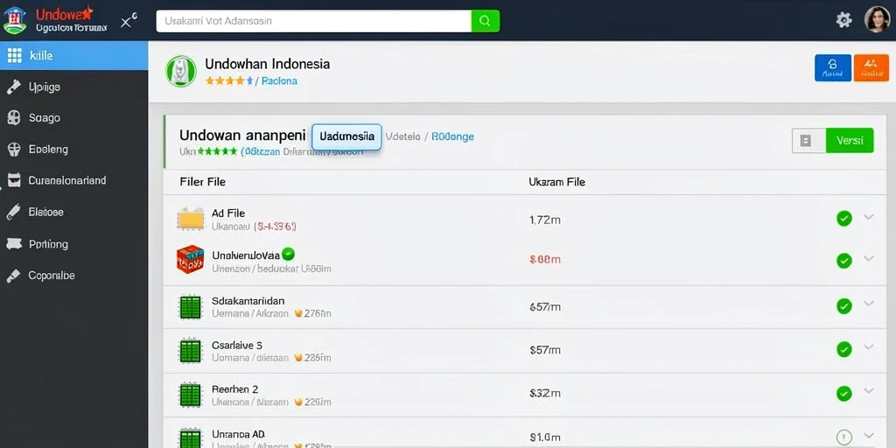The width and height of the screenshot is (896, 448).
Task: Toggle green checkmark on Ad File row
Action: tap(844, 218)
